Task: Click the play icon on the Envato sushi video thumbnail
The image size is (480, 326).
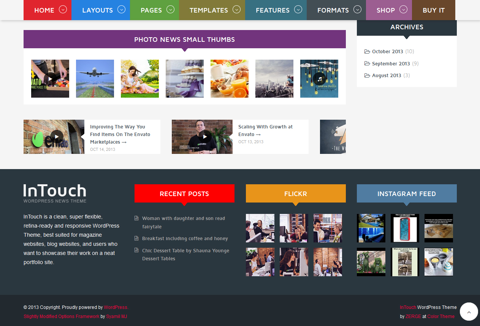Action: [50, 79]
